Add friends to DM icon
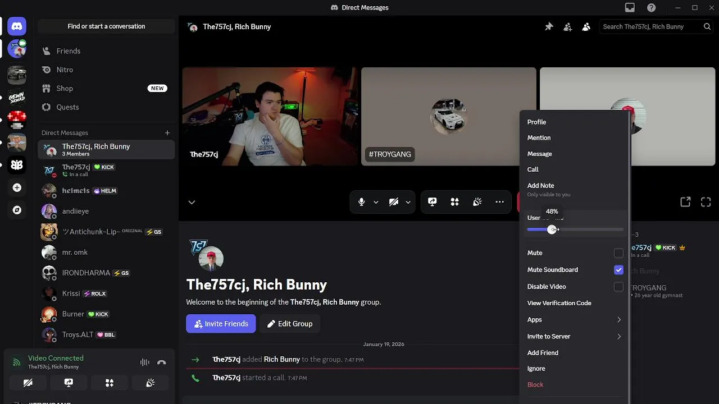The image size is (719, 404). pyautogui.click(x=568, y=26)
